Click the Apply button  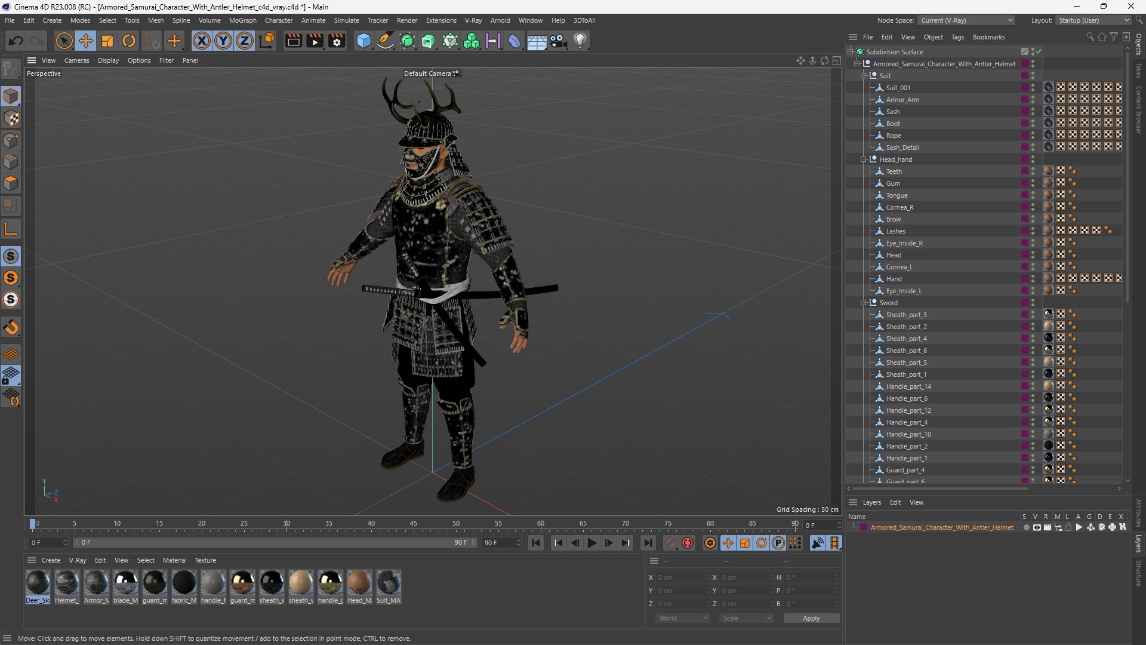click(811, 618)
